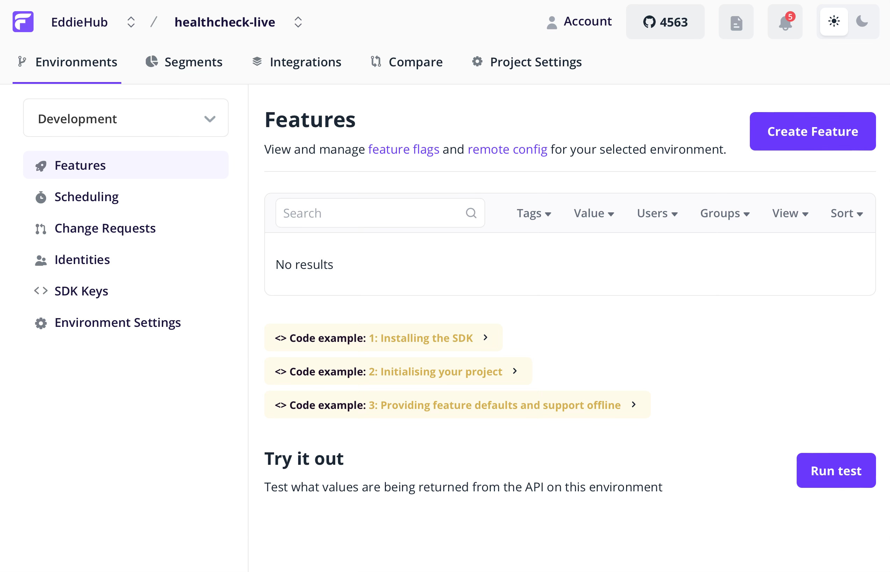Expand code example 3: feature defaults and offline

click(x=457, y=404)
